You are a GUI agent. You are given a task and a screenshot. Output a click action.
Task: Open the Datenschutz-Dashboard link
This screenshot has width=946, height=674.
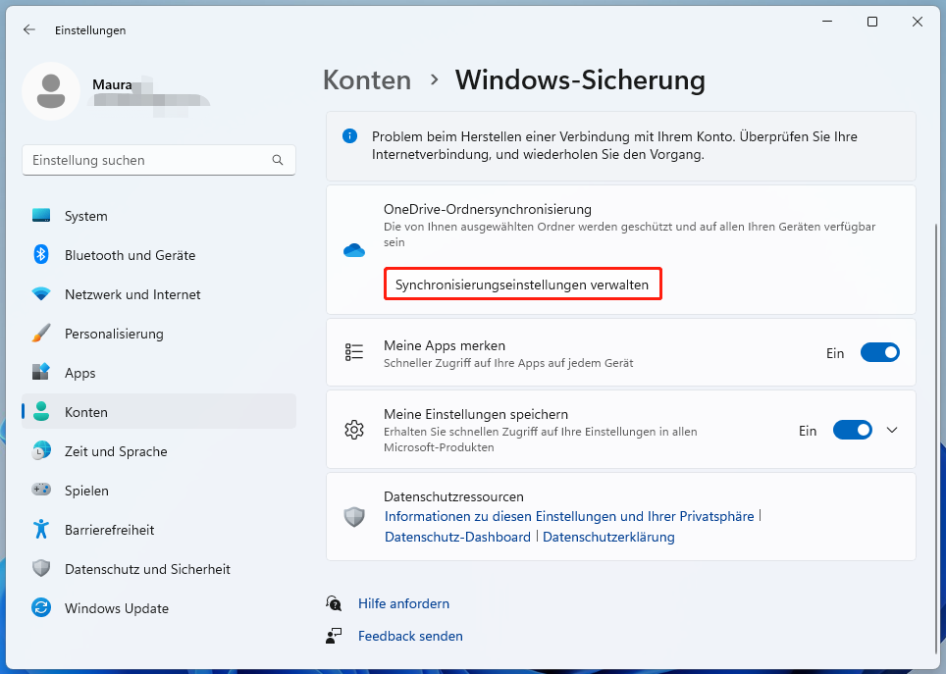(457, 537)
